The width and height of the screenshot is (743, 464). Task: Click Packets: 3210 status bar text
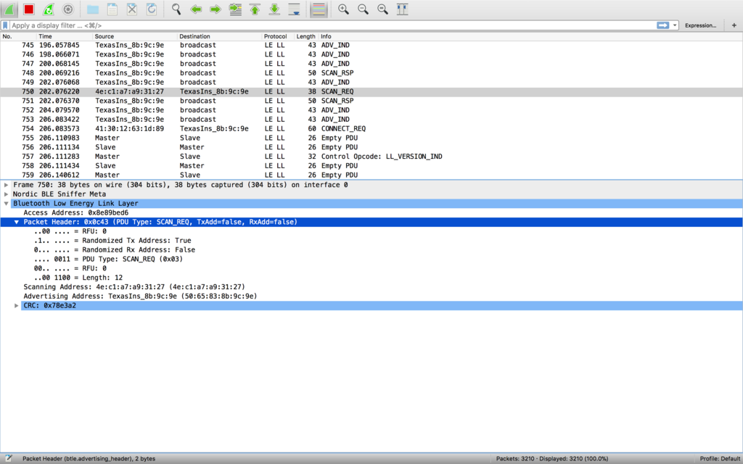tap(552, 459)
